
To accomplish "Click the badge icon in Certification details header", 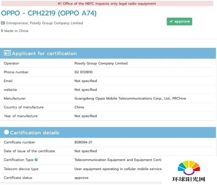I will coord(6,132).
